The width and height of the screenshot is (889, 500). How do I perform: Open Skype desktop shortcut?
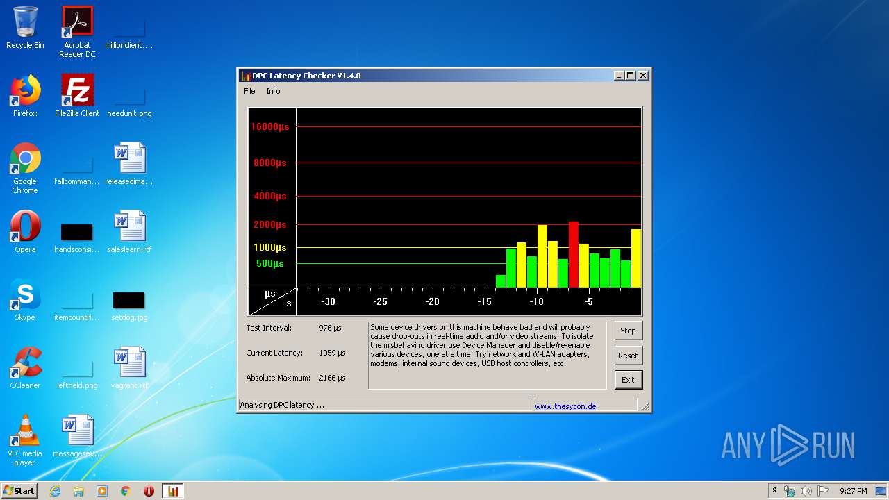(x=25, y=300)
